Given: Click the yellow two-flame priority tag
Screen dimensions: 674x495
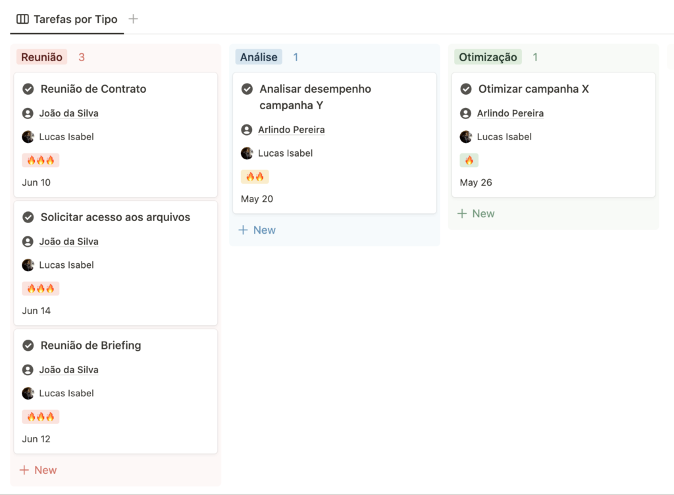Looking at the screenshot, I should click(x=255, y=176).
